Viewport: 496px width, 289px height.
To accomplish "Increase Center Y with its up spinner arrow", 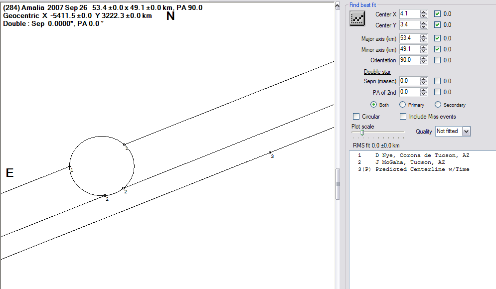I will [x=424, y=23].
